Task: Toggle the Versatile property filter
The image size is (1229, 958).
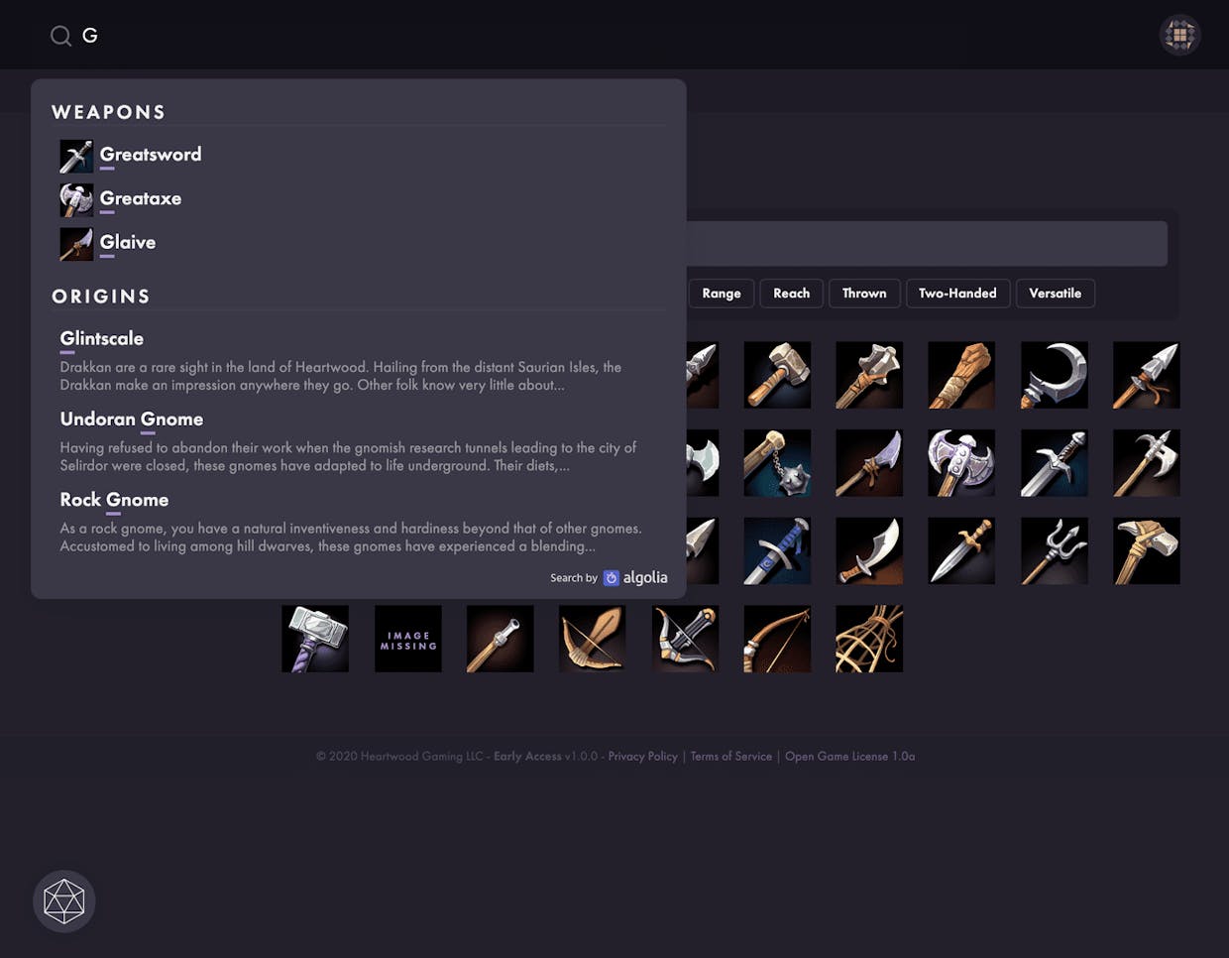Action: click(1056, 294)
